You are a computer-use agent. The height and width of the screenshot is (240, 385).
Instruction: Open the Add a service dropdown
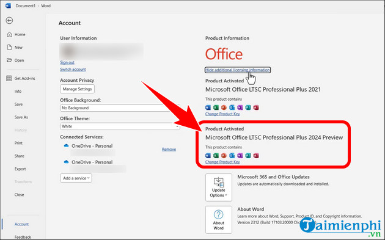pos(76,178)
